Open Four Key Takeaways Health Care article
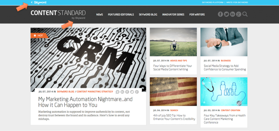The height and width of the screenshot is (131, 279). tap(225, 119)
